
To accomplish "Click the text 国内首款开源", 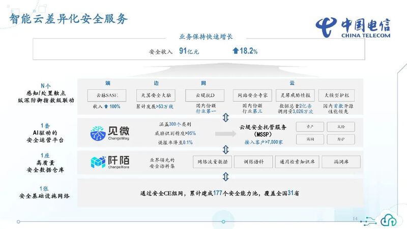I will pos(338,106).
